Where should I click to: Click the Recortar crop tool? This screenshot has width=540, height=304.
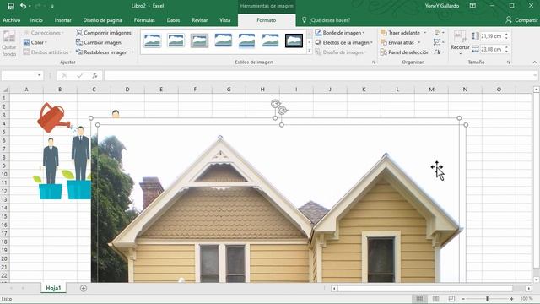(460, 42)
